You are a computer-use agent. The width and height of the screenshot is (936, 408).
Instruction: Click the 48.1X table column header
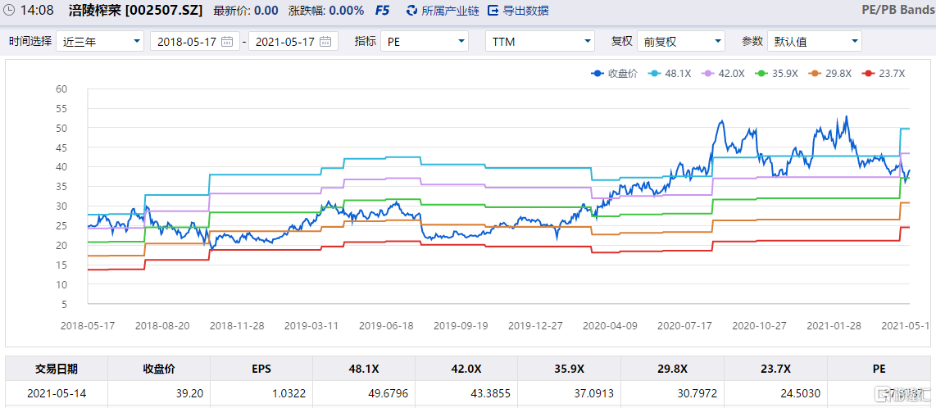pyautogui.click(x=364, y=369)
